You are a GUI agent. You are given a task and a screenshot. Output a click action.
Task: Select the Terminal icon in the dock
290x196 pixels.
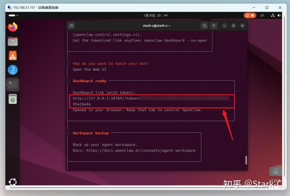pyautogui.click(x=13, y=84)
